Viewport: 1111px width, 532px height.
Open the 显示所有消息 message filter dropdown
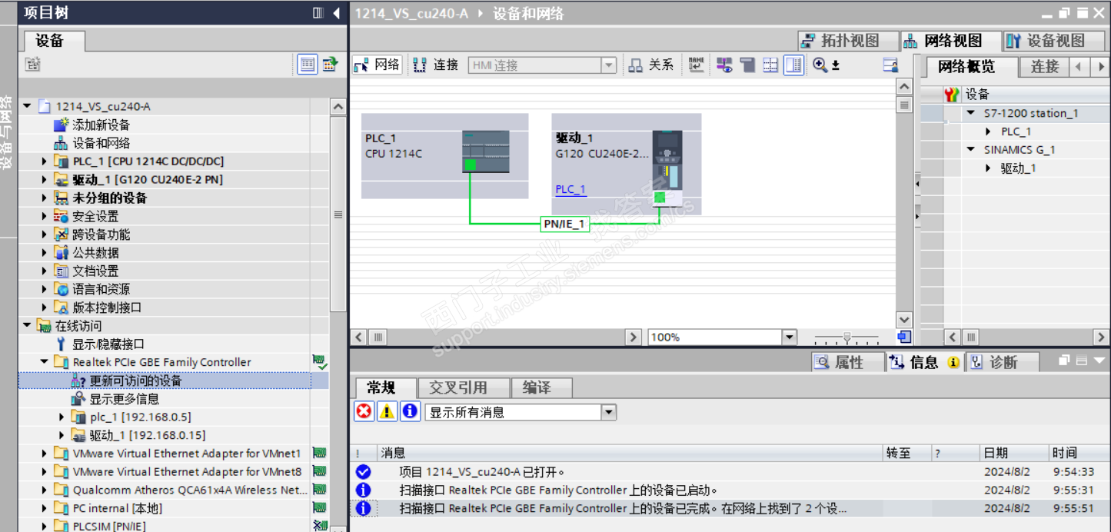pyautogui.click(x=608, y=413)
